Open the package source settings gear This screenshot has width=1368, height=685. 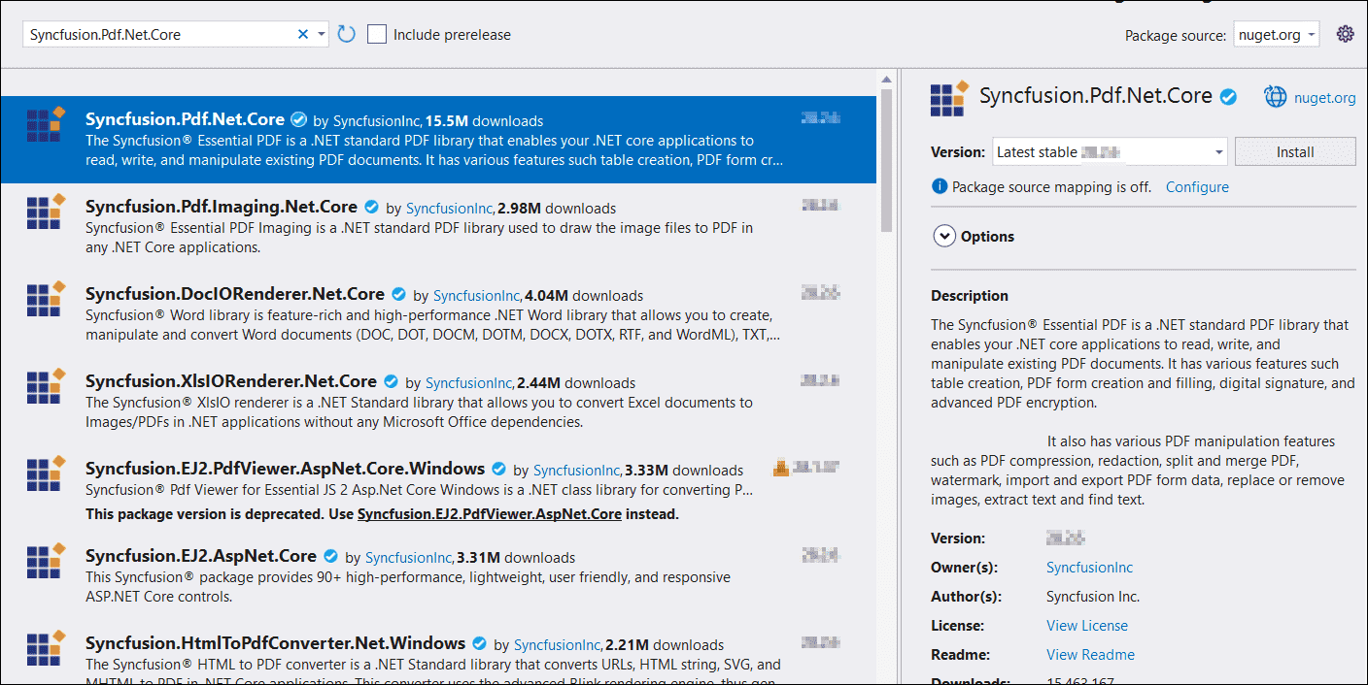pyautogui.click(x=1345, y=35)
